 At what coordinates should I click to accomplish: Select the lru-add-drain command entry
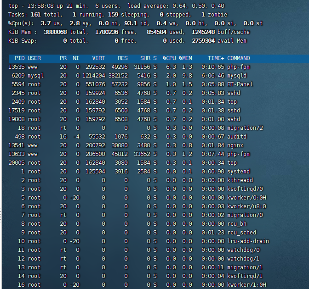tap(248, 241)
